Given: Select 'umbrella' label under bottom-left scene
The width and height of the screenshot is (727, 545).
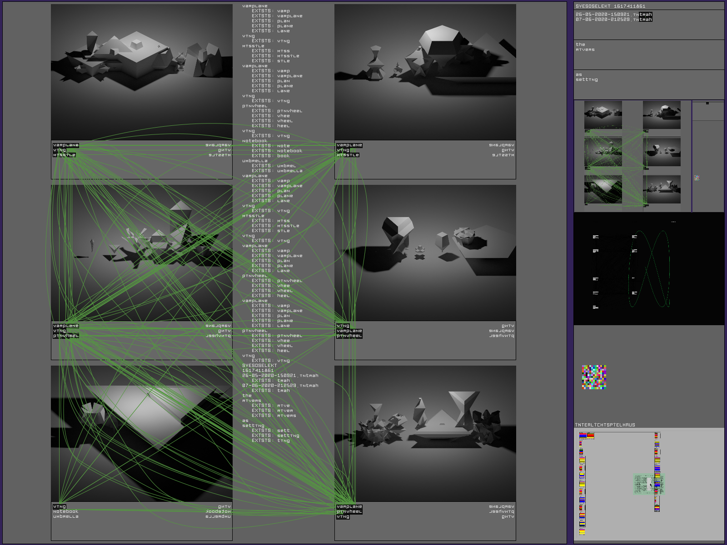Looking at the screenshot, I should pos(66,517).
